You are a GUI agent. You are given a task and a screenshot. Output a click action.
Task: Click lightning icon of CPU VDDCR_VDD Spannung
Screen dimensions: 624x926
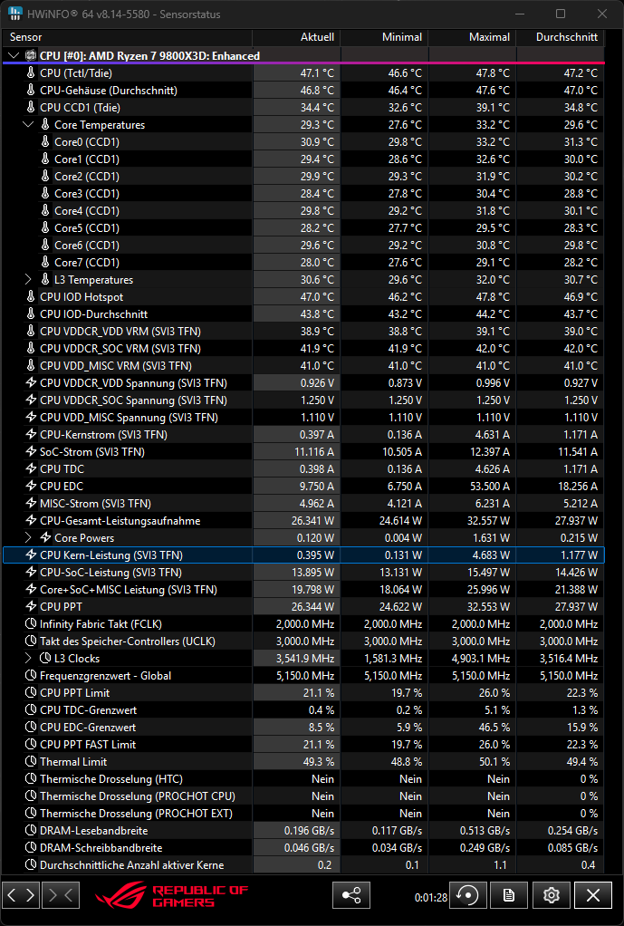coord(32,382)
